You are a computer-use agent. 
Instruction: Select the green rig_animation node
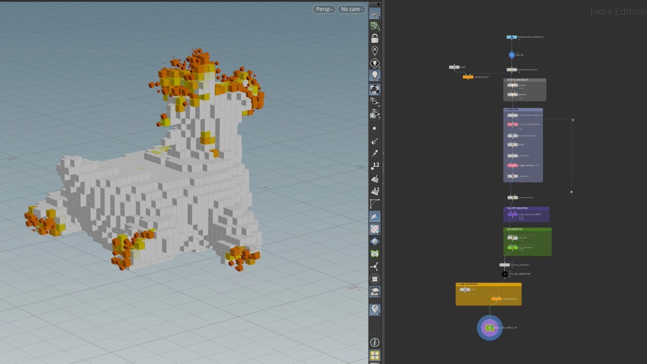coord(513,248)
